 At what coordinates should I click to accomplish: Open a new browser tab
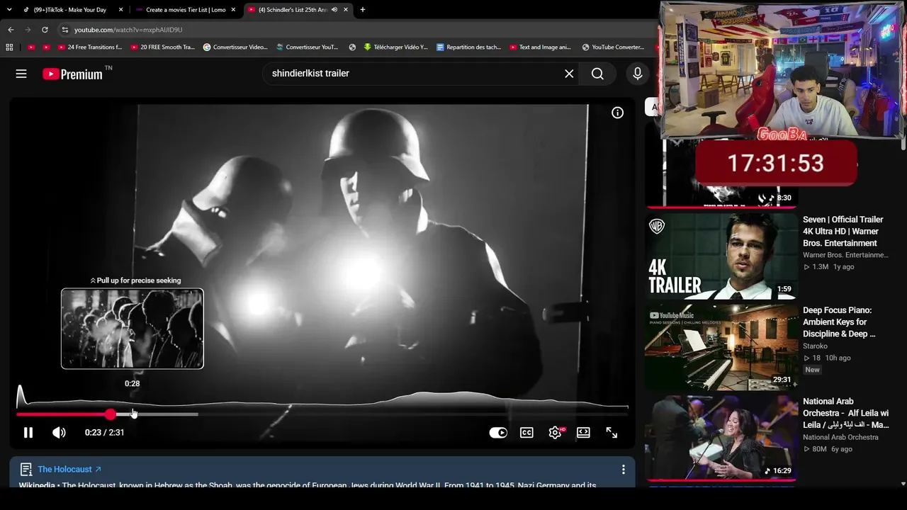363,10
